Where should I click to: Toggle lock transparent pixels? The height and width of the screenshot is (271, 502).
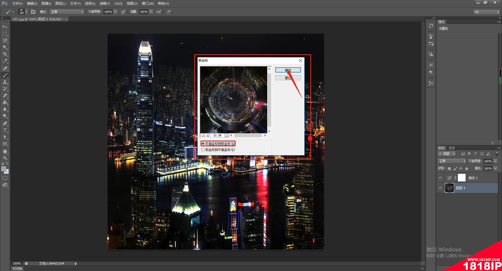point(449,168)
